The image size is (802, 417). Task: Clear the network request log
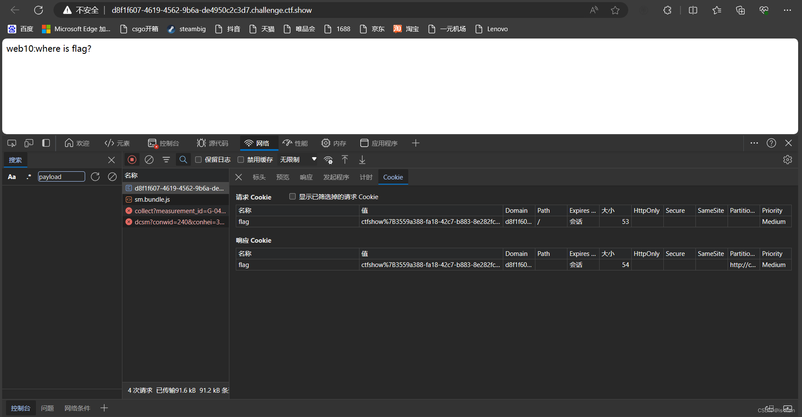149,159
